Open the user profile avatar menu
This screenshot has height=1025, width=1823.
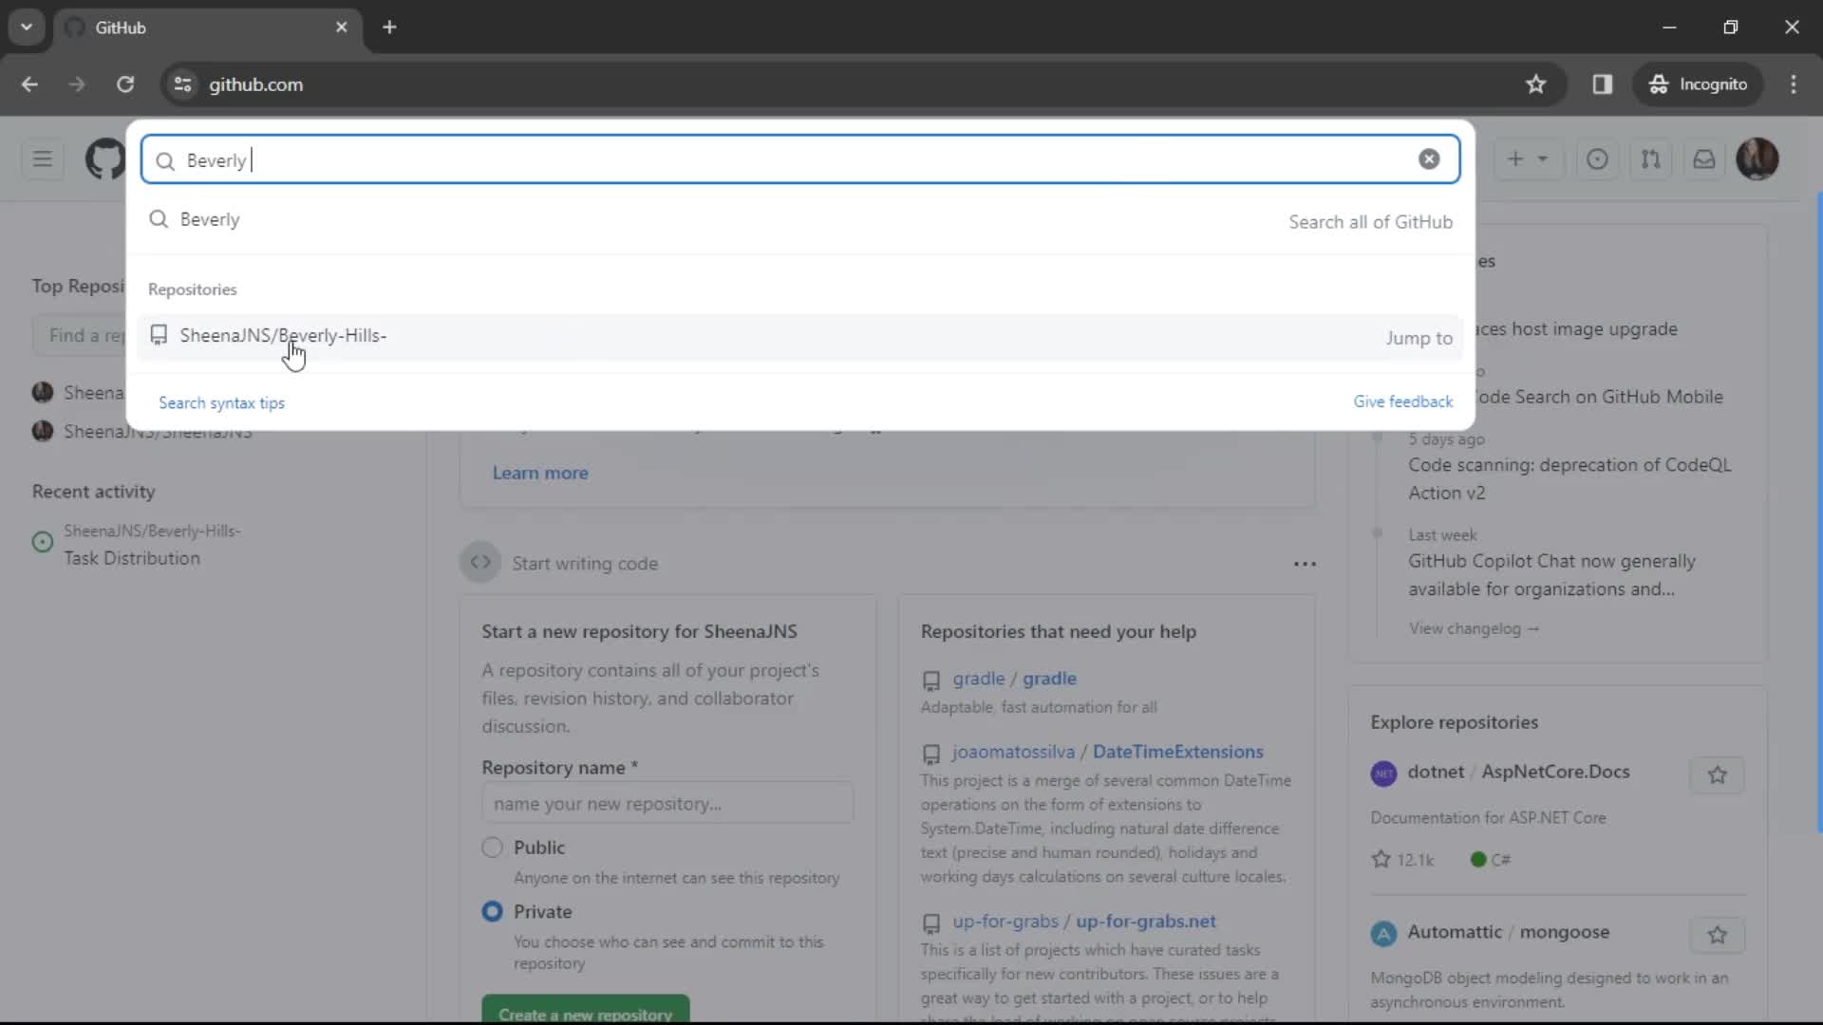click(1757, 158)
